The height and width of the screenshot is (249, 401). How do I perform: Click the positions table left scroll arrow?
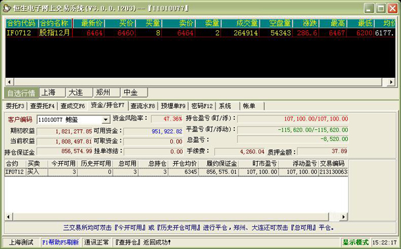coord(8,217)
